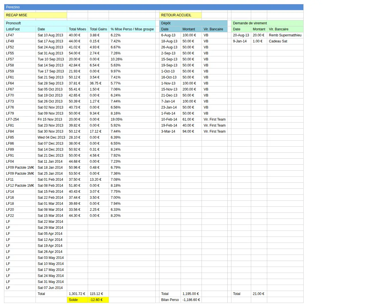367x307 pixels.
Task: Click the date Sat 10 Aug 2013
Action: pos(51,35)
